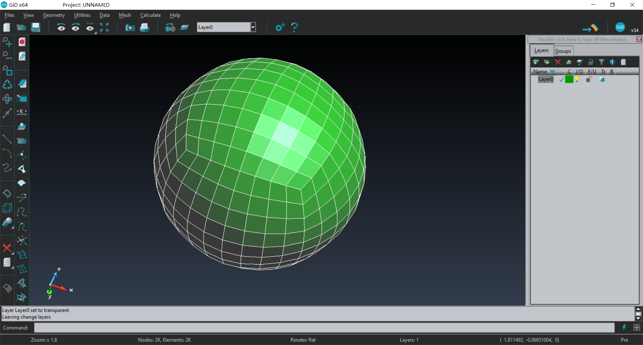643x345 pixels.
Task: Open the Calculate menu
Action: pos(150,15)
